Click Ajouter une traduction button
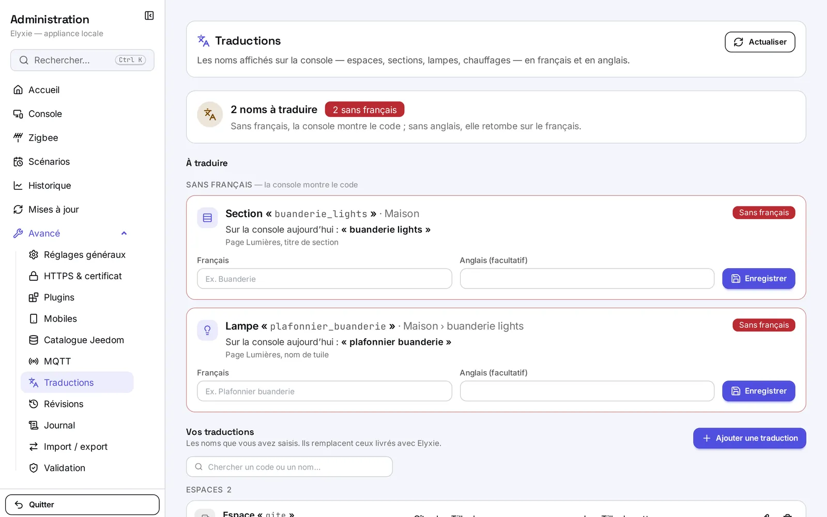Screen dimensions: 827x517 click(x=749, y=438)
